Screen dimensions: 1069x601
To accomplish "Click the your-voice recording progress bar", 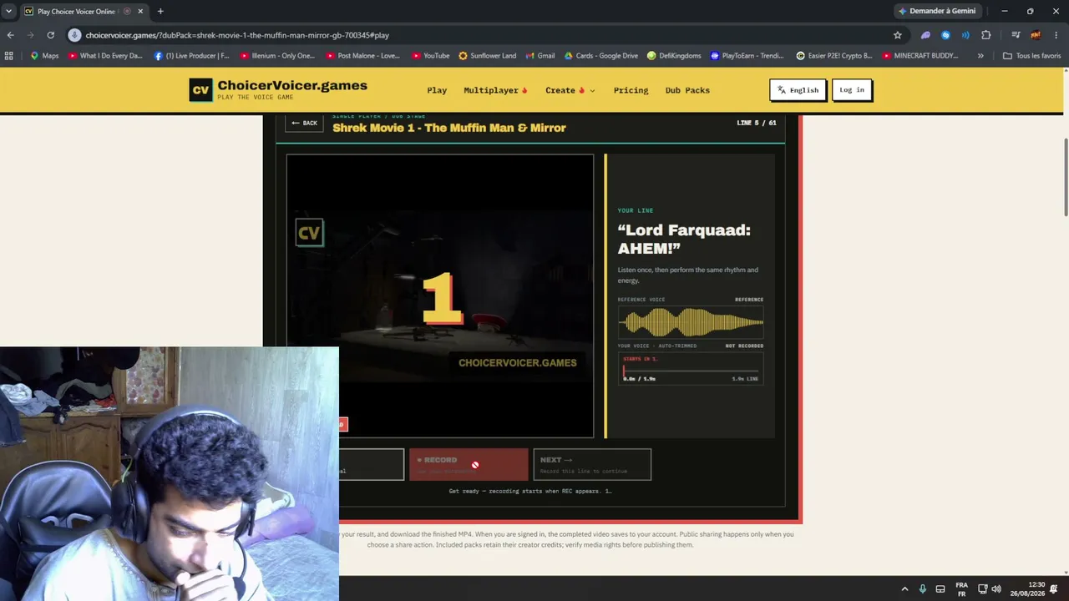I will 691,370.
